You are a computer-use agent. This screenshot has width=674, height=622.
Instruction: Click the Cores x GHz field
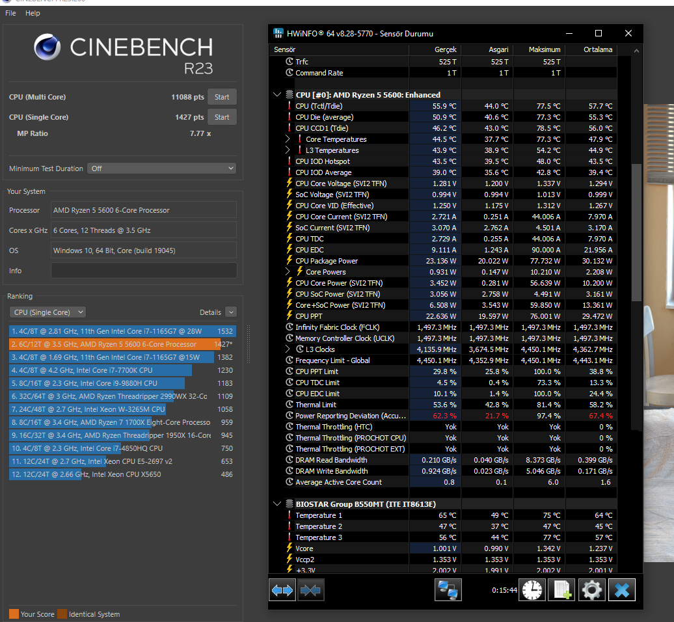click(144, 230)
